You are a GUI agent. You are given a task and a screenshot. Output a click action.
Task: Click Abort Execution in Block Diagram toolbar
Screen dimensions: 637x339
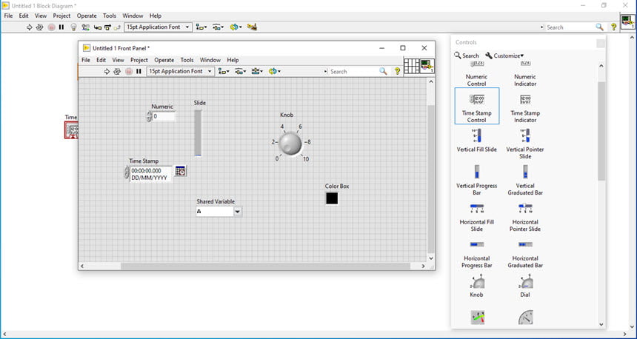coord(51,27)
